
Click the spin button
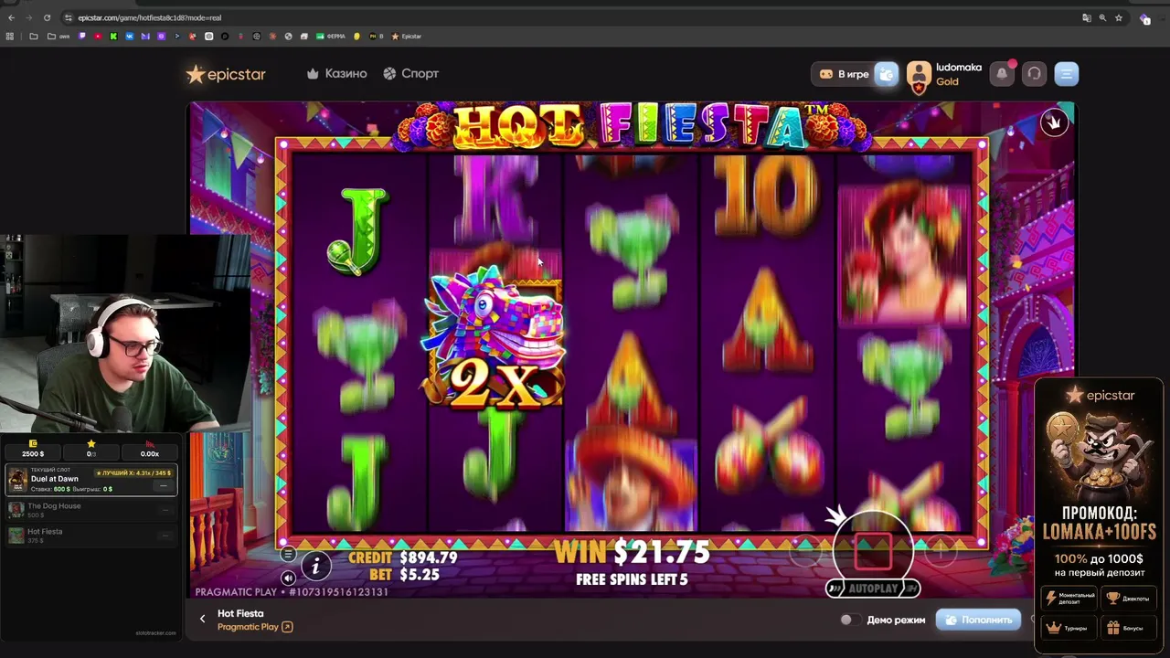tap(872, 551)
